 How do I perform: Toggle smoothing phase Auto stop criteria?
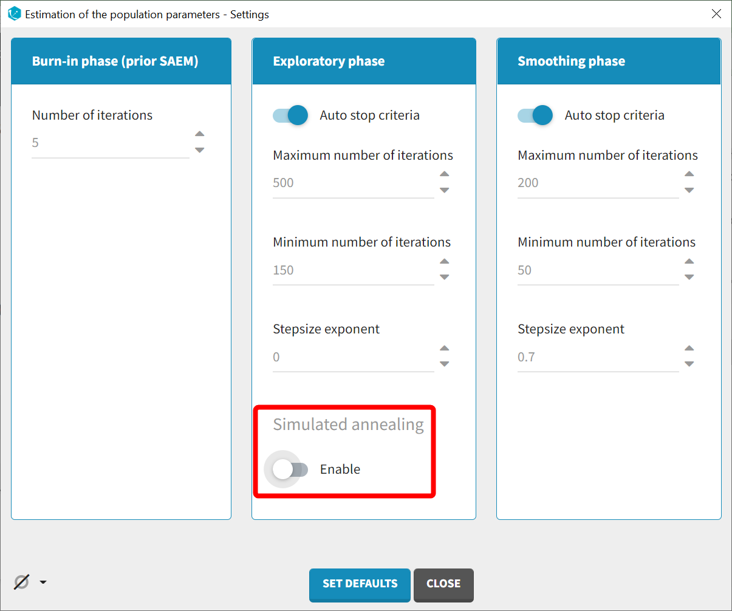535,115
